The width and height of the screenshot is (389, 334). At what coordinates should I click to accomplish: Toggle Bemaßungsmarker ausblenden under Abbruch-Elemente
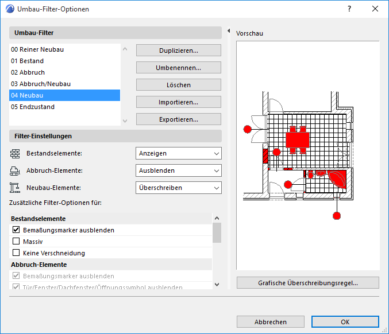(16, 275)
